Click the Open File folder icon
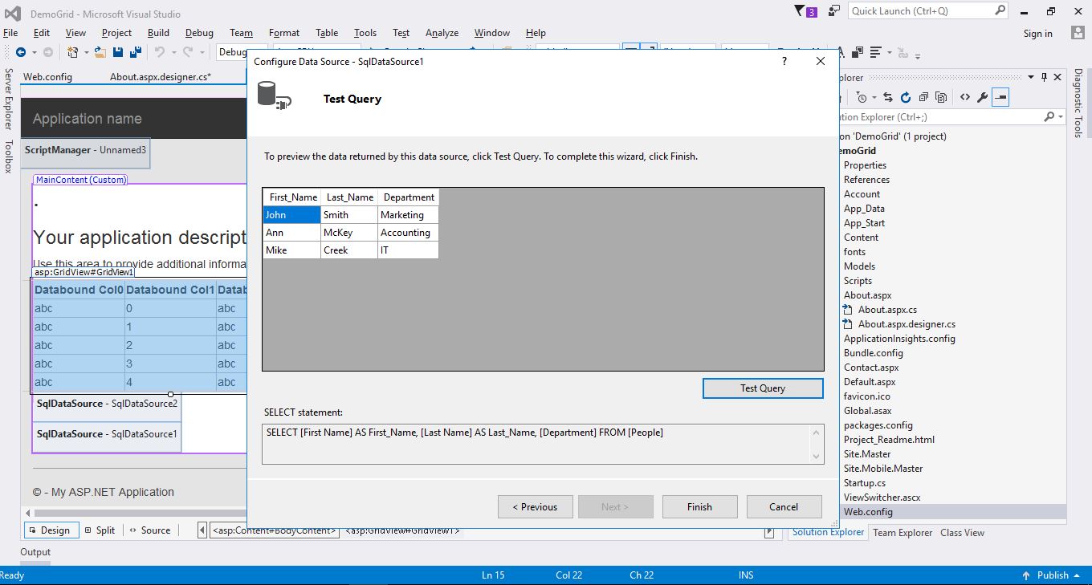This screenshot has width=1092, height=585. (100, 52)
